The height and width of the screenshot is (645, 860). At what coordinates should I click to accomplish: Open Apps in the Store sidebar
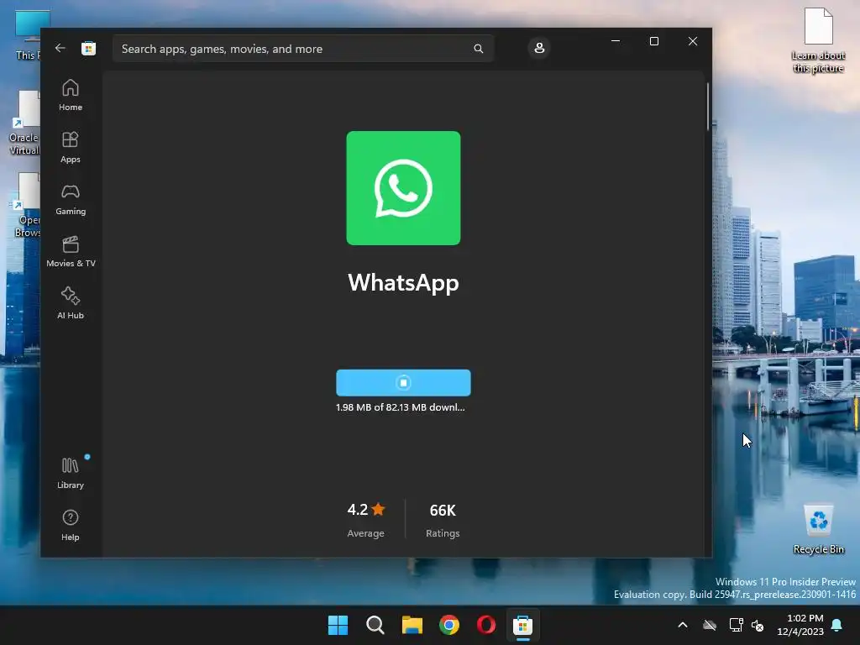pos(71,148)
